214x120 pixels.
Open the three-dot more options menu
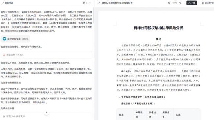tap(90, 3)
